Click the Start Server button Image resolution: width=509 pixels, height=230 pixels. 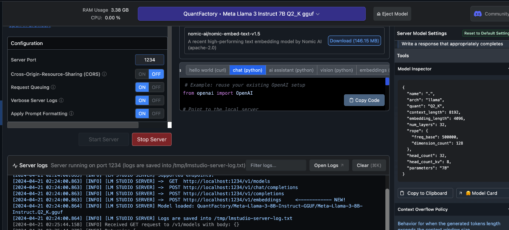(x=104, y=139)
